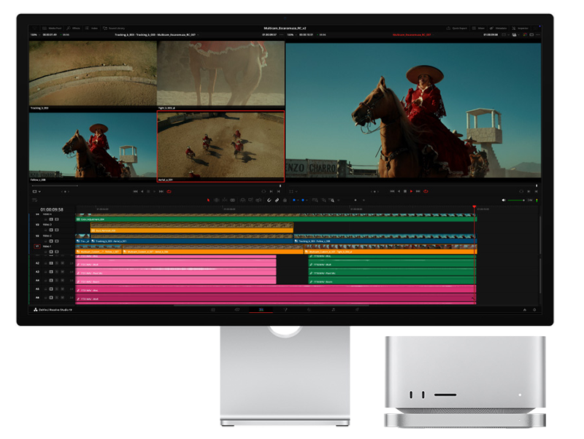
Task: Select the Aerial multicam angle thumbnail
Action: (x=220, y=146)
